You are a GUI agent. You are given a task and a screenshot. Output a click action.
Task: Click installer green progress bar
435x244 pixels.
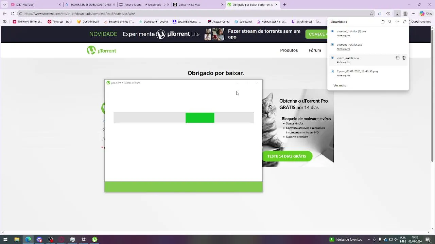point(200,118)
